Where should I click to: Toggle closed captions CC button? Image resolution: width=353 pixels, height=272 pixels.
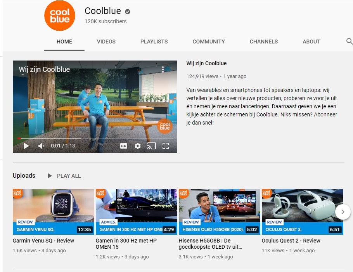pos(124,146)
